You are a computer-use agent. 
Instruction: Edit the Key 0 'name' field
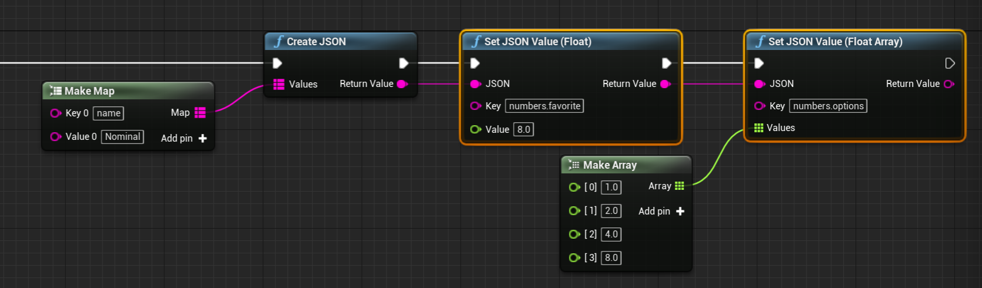pyautogui.click(x=108, y=113)
